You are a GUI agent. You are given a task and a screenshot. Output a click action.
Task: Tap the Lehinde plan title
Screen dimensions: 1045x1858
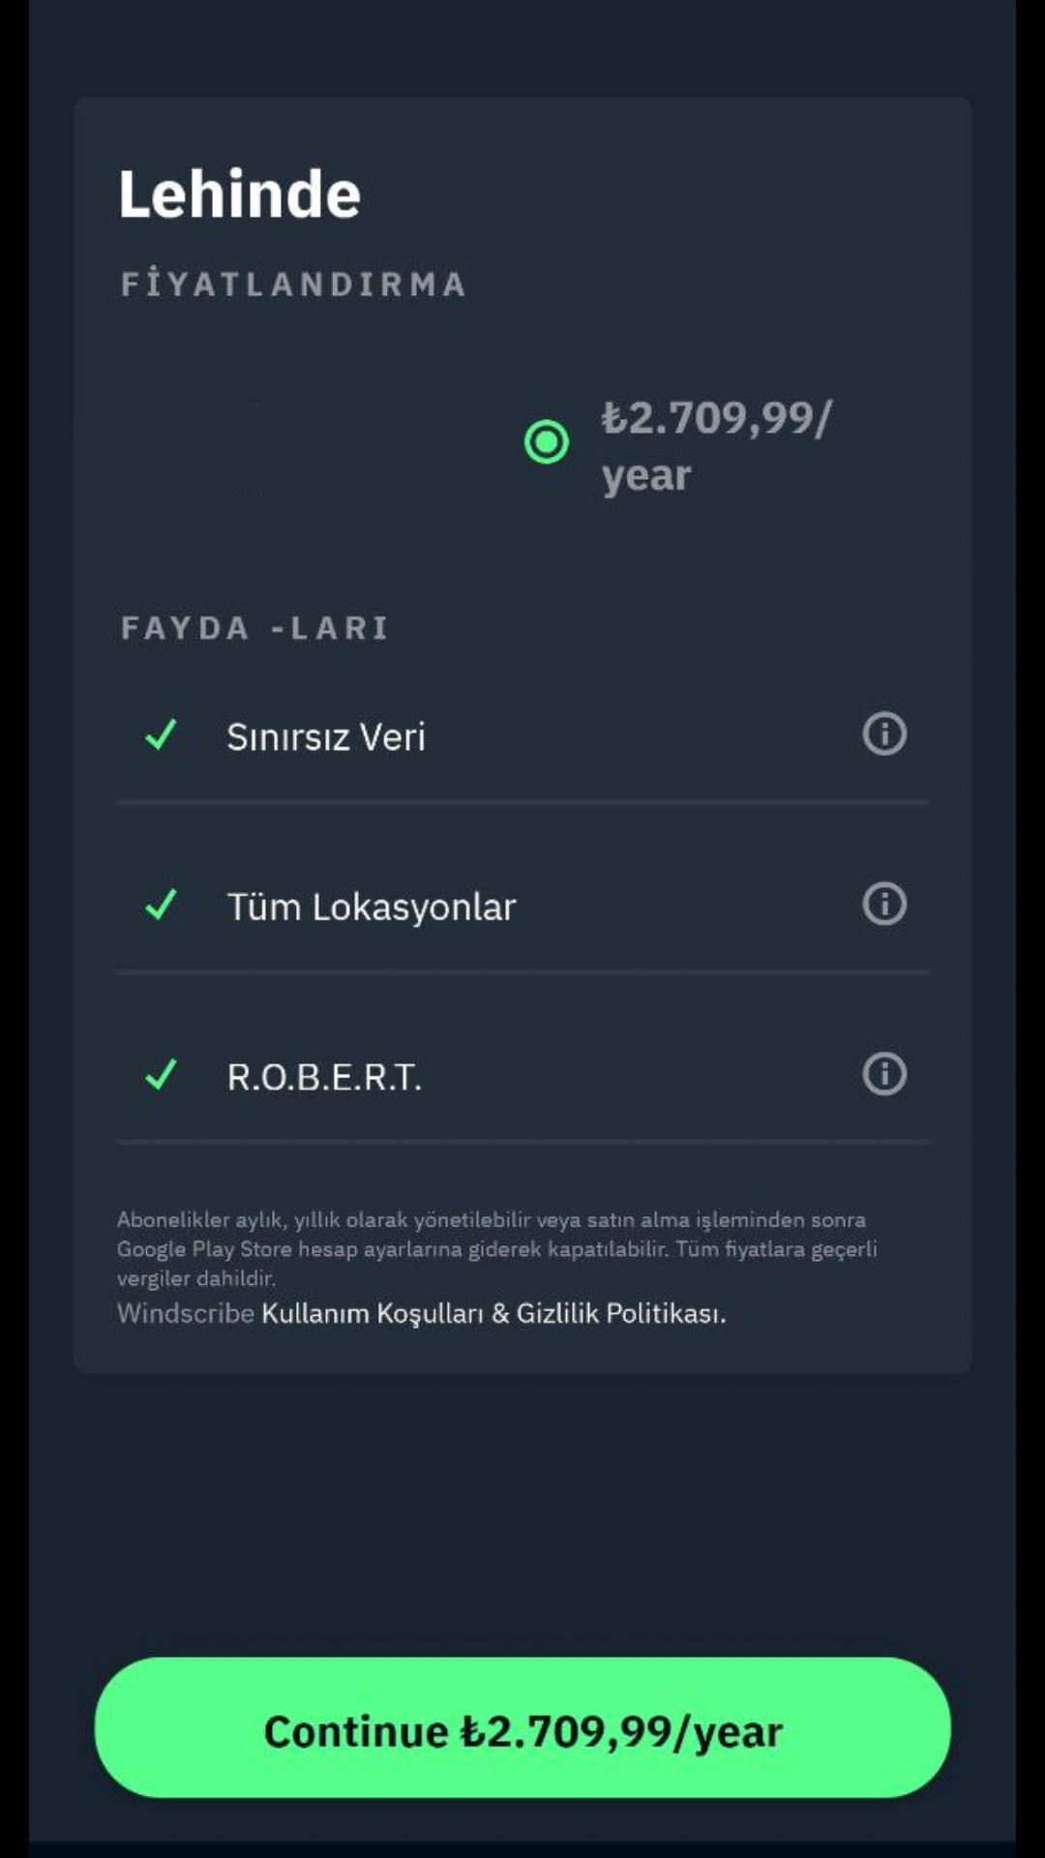(240, 195)
